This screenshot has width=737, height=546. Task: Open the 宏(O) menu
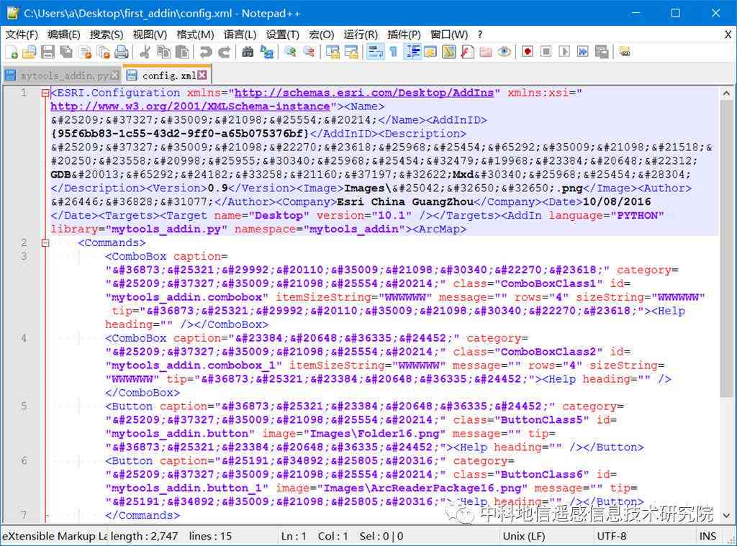point(321,35)
